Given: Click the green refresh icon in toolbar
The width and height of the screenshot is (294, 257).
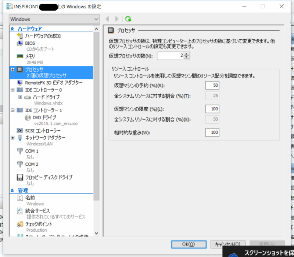Looking at the screenshot, I should tap(128, 19).
